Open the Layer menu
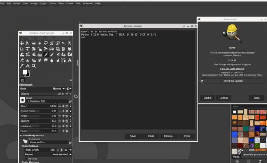This screenshot has width=267, height=163. coord(43,4)
